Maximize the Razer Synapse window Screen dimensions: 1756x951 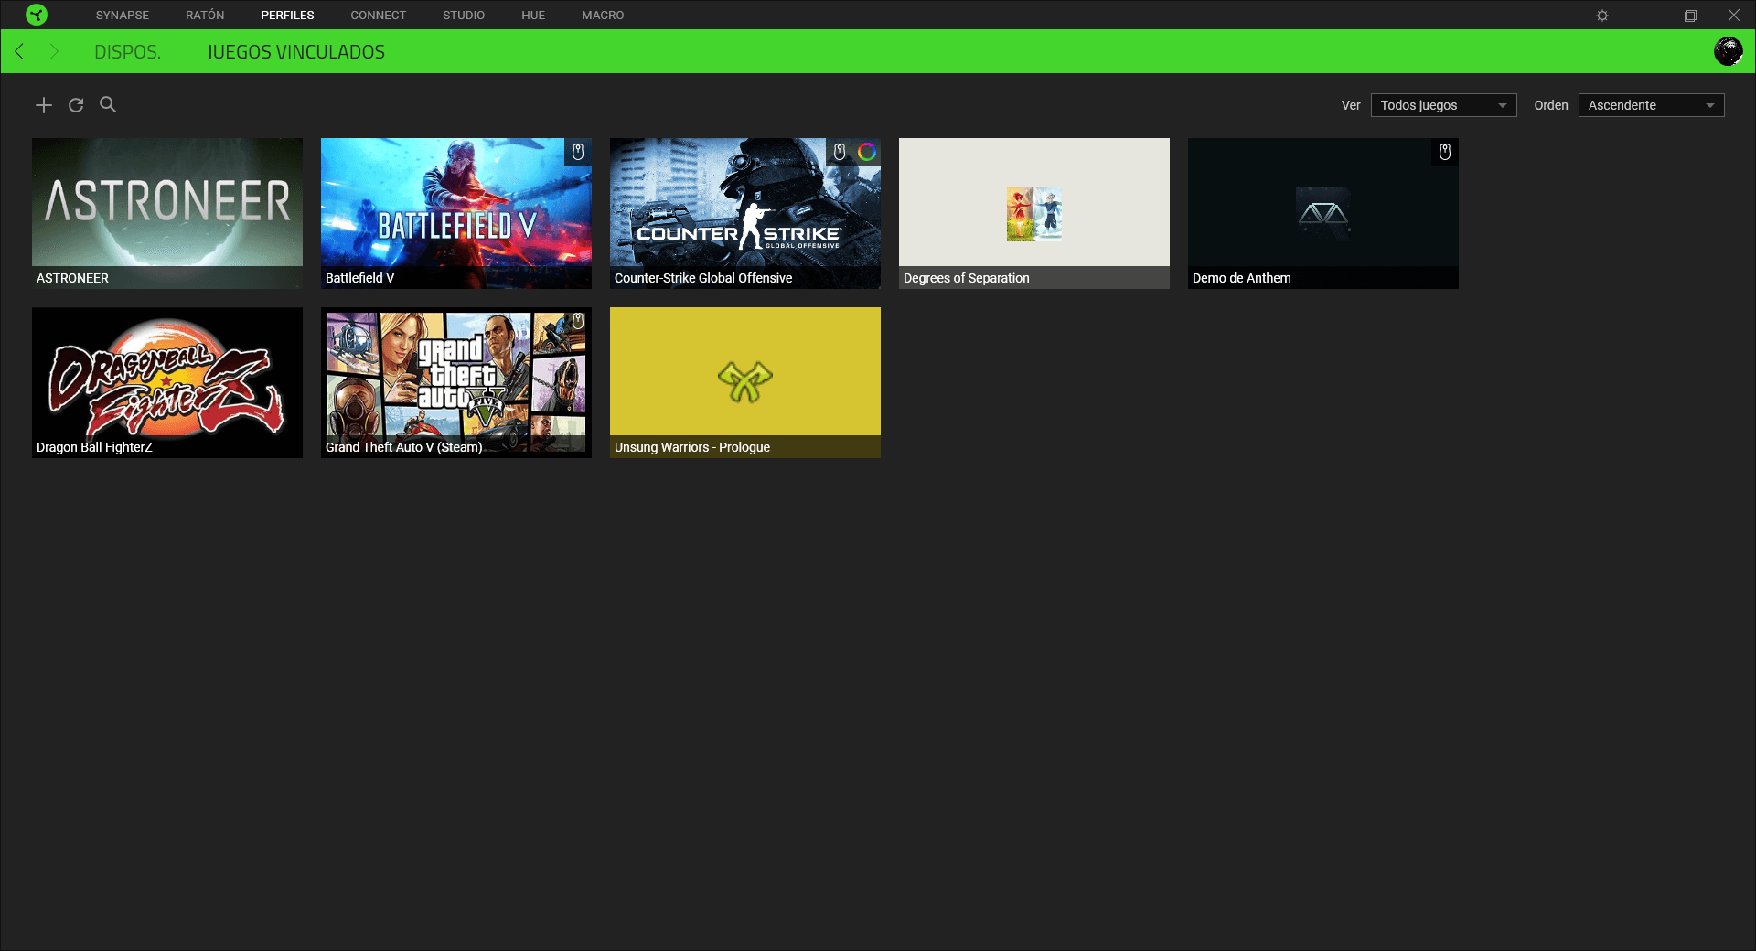(1690, 16)
